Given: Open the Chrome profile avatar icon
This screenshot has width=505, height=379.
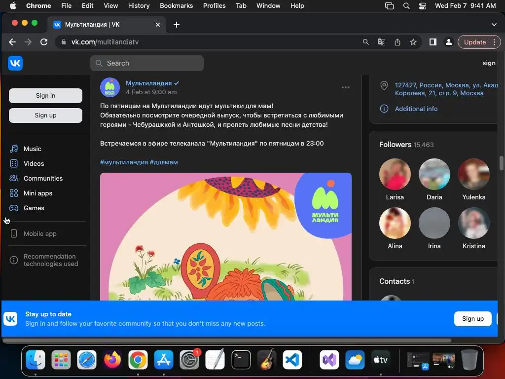Looking at the screenshot, I should coord(448,42).
